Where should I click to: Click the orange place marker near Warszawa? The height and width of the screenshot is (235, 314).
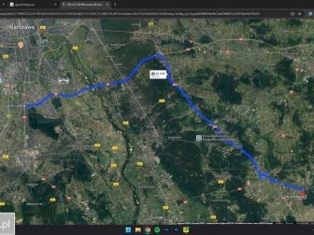pos(21,45)
